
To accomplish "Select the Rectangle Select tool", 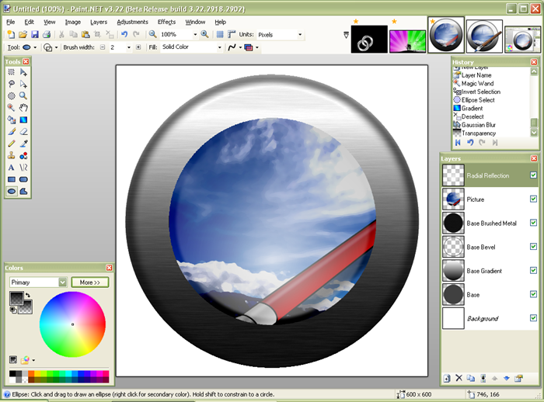I will (12, 72).
